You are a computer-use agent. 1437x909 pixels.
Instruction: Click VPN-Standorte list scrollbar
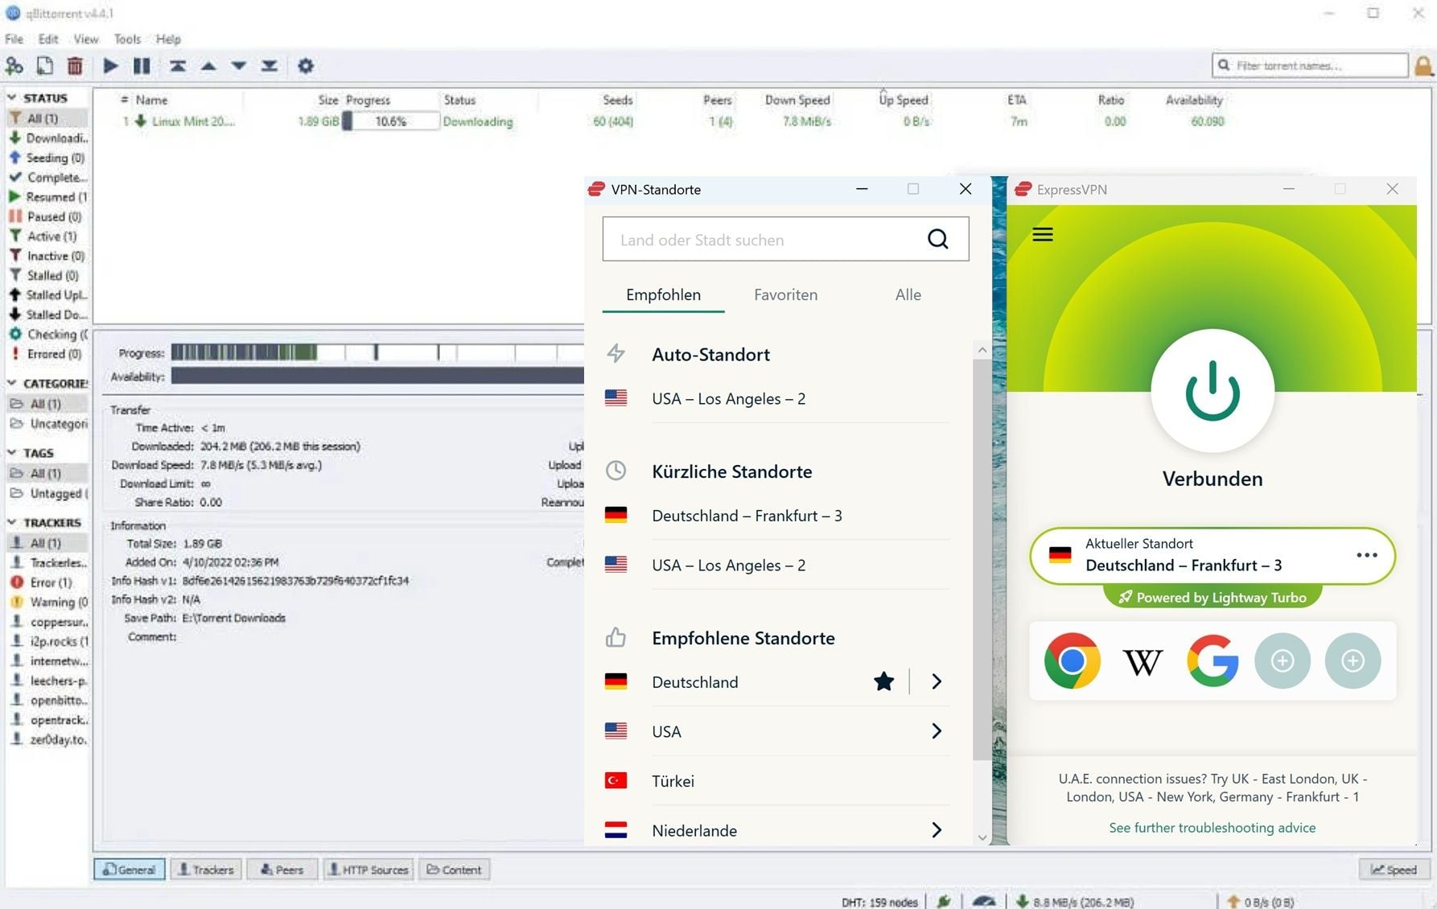[x=982, y=559]
